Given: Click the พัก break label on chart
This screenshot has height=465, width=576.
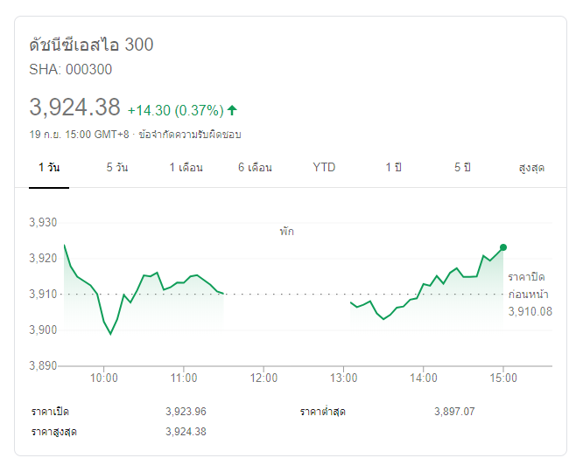Looking at the screenshot, I should (286, 232).
